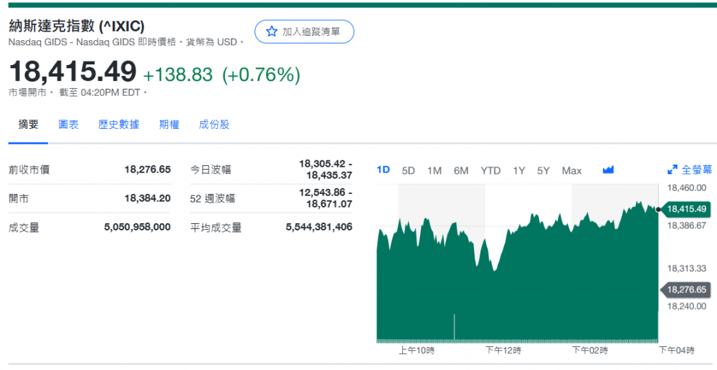Display the Max chart range

(571, 170)
